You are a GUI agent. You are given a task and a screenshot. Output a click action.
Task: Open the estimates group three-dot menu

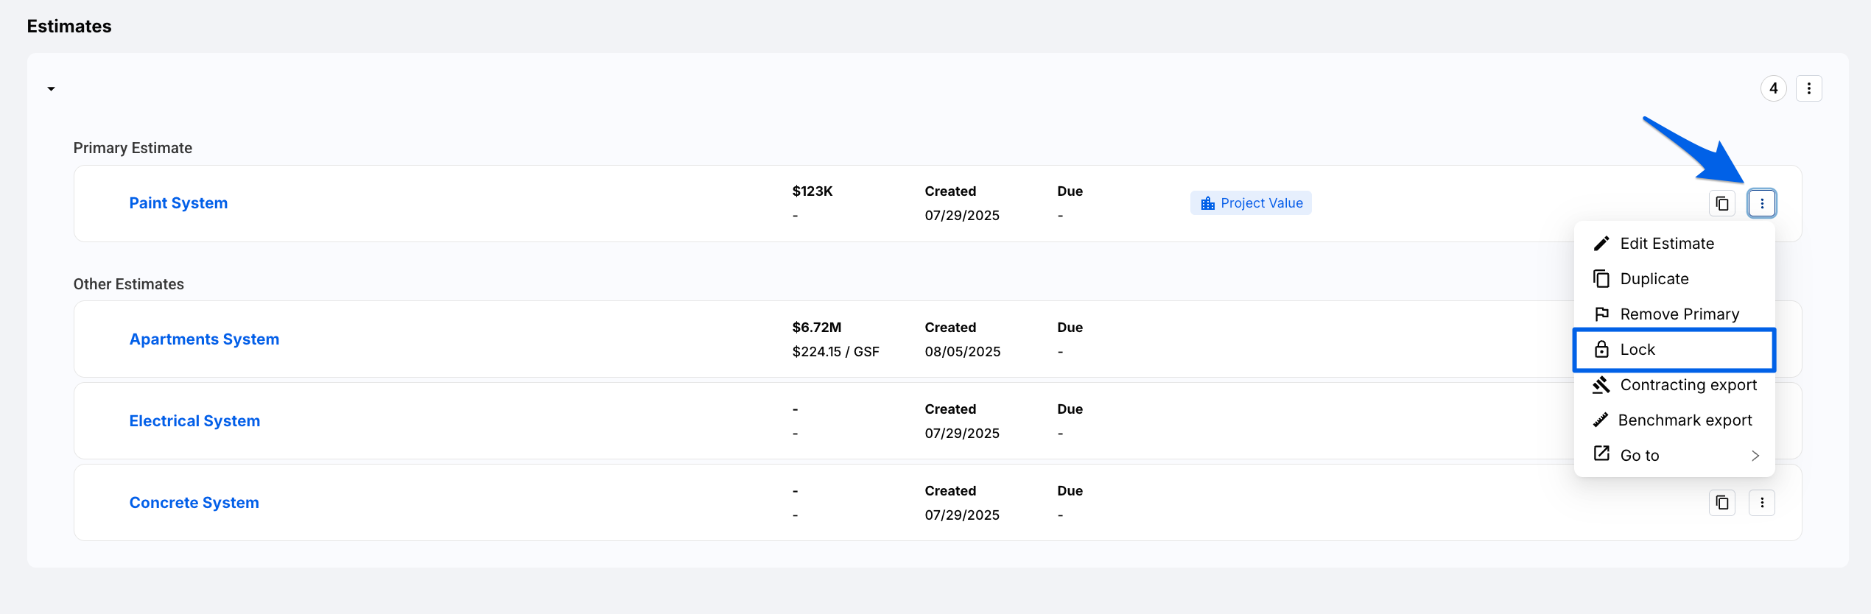1808,88
